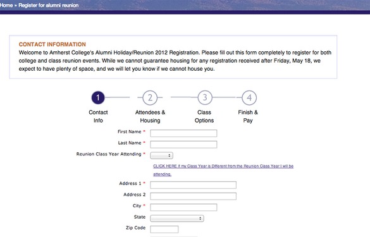Click the 'Address 1' field label
Image resolution: width=370 pixels, height=237 pixels.
(x=130, y=183)
